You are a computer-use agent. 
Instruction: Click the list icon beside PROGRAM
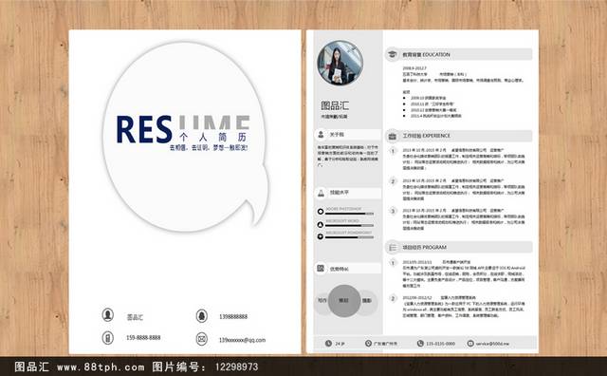coord(392,247)
